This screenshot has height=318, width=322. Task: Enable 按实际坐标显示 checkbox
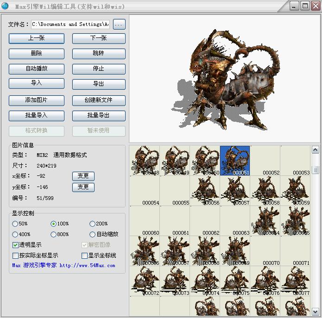point(16,256)
